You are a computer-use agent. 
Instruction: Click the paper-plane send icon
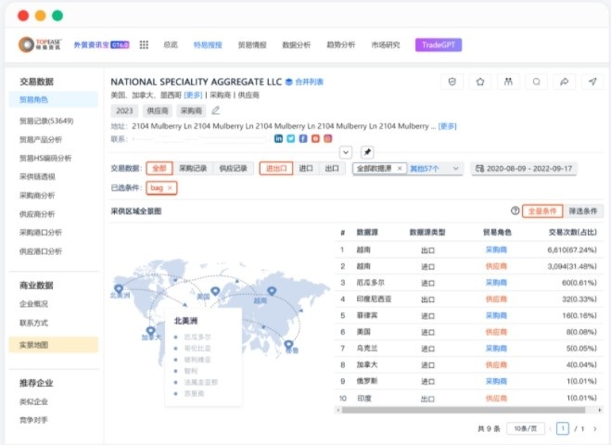coord(592,82)
